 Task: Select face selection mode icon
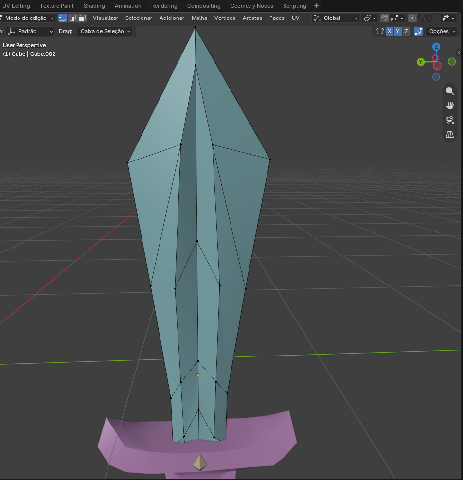click(x=82, y=18)
